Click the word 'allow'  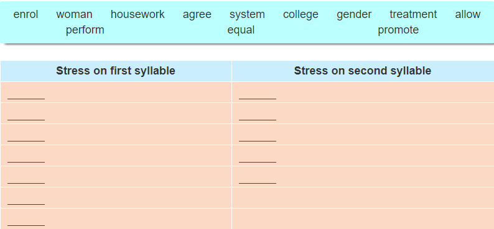[x=467, y=14]
